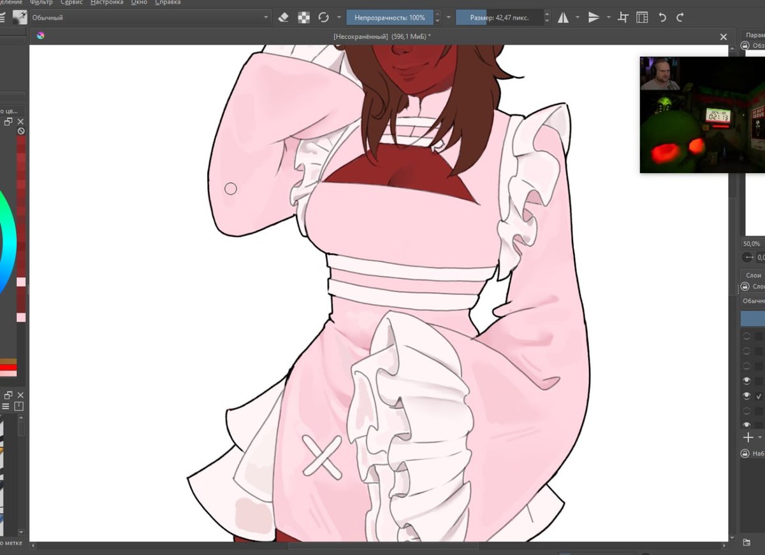Open vertical mirror options dropdown arrow
The image size is (765, 555).
(x=609, y=17)
